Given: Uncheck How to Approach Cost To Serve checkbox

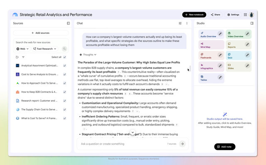Looking at the screenshot, I should 65,83.
